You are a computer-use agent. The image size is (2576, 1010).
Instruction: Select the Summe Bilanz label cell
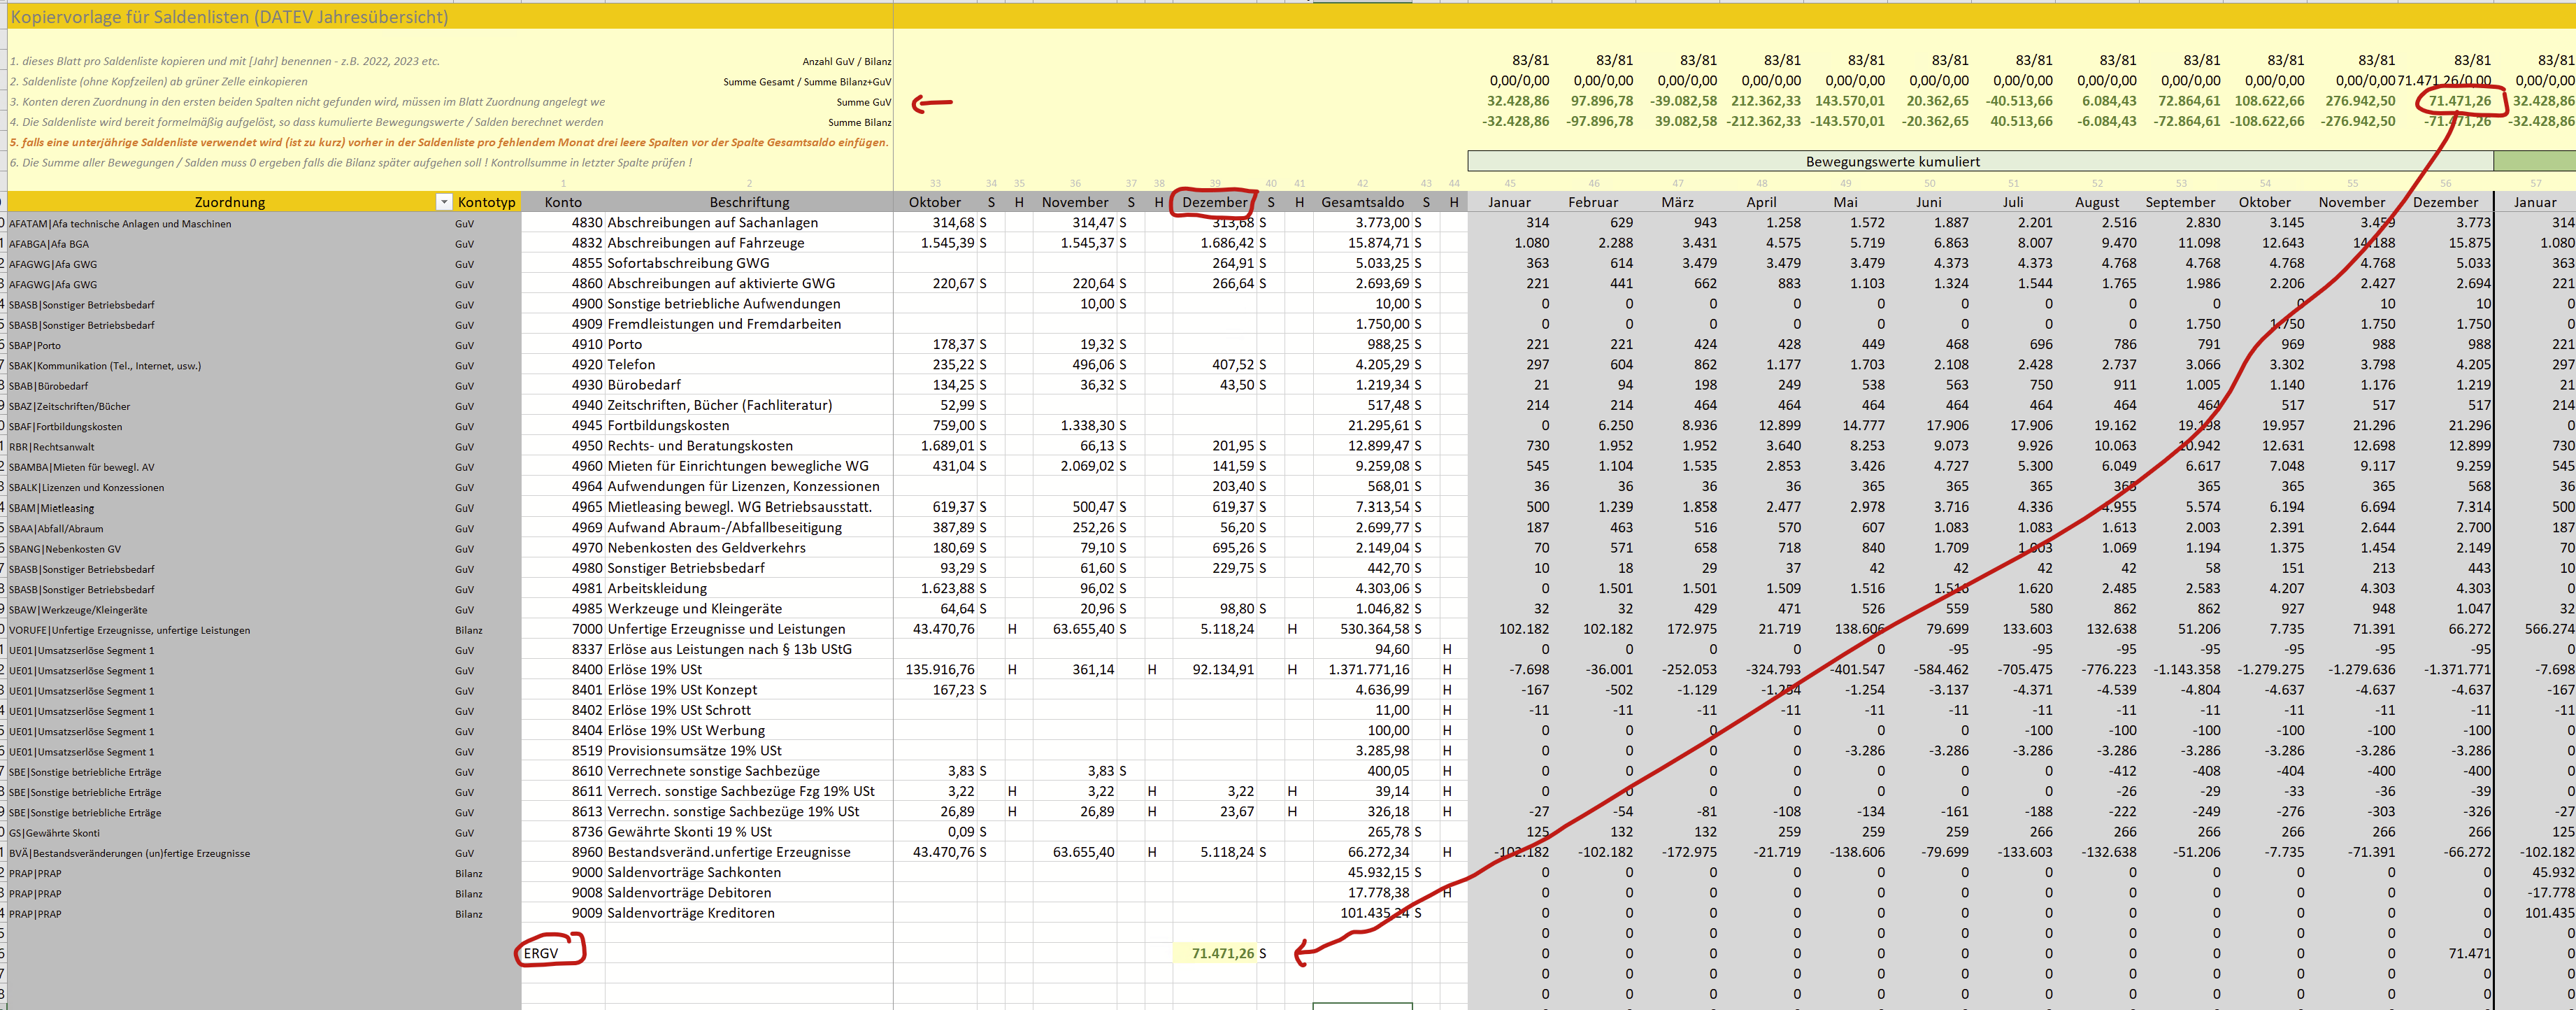(x=859, y=122)
